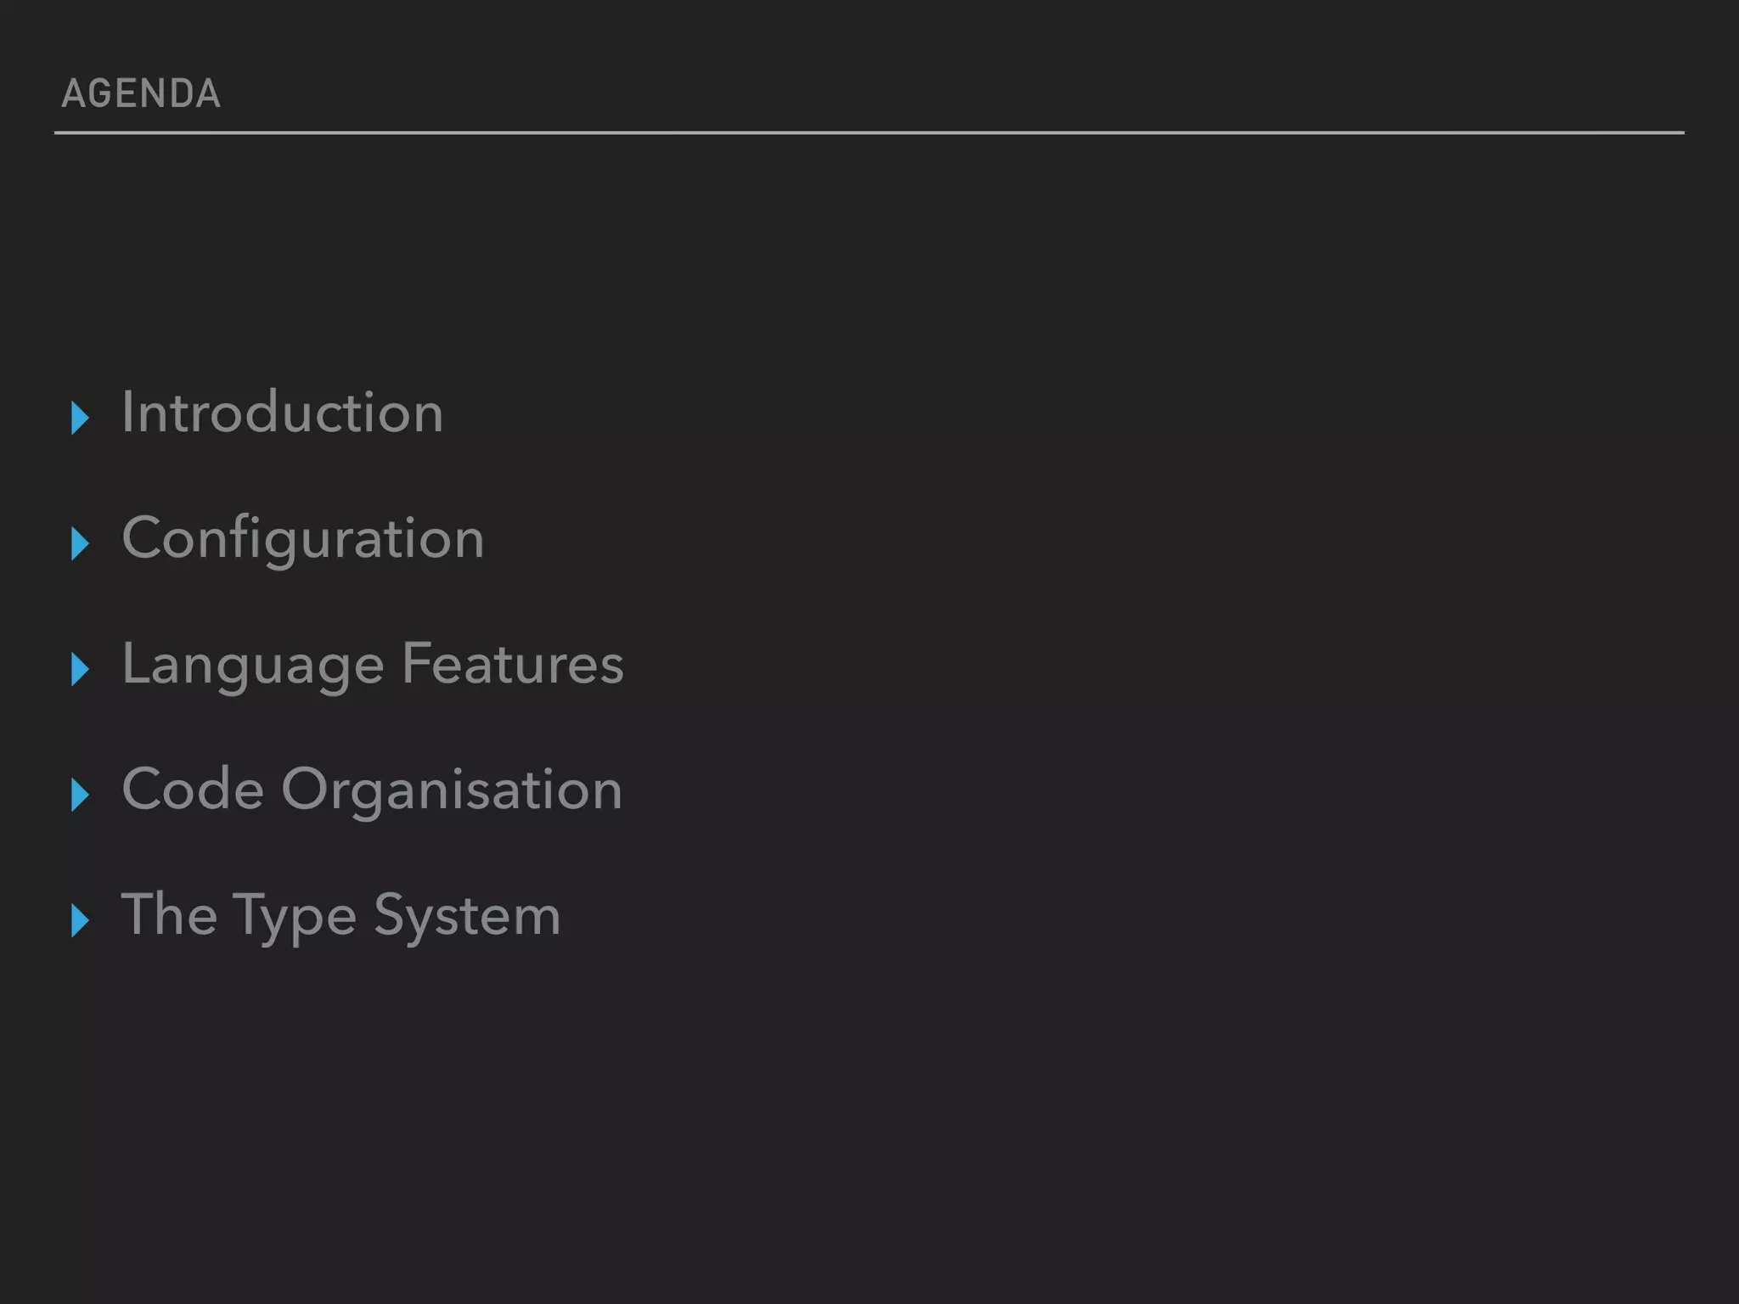The height and width of the screenshot is (1304, 1739).
Task: Select the arrow bullet before Language Features
Action: (x=80, y=669)
